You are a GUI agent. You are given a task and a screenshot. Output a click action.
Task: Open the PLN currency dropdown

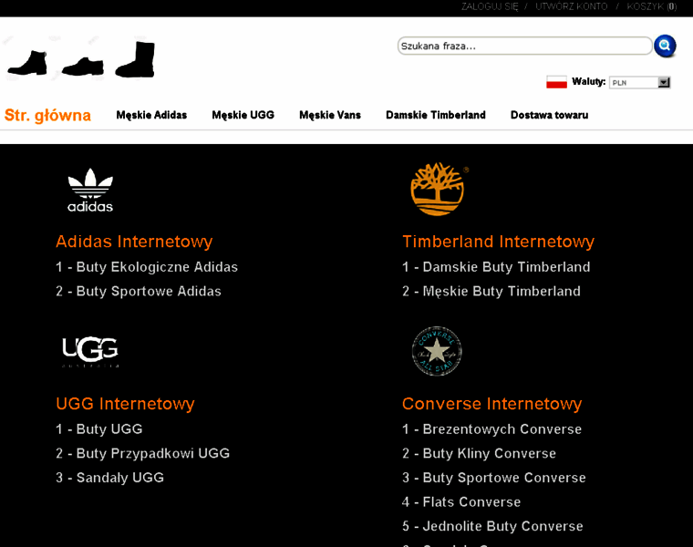639,83
